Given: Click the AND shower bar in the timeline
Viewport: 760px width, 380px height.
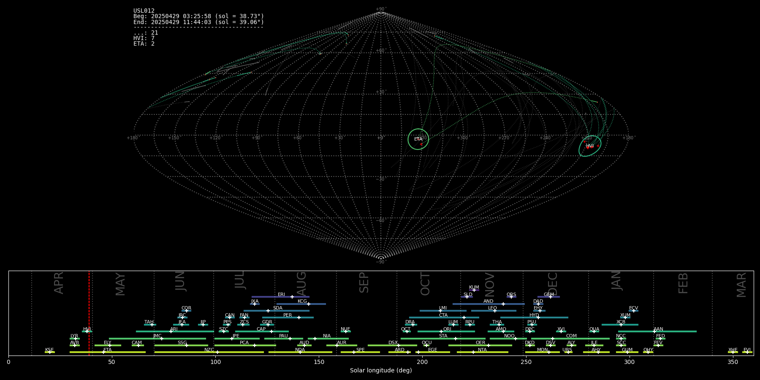Looking at the screenshot, I should [x=489, y=304].
